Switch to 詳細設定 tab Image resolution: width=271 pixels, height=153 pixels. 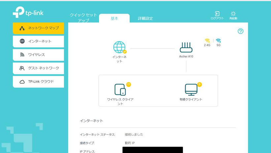[x=145, y=19]
